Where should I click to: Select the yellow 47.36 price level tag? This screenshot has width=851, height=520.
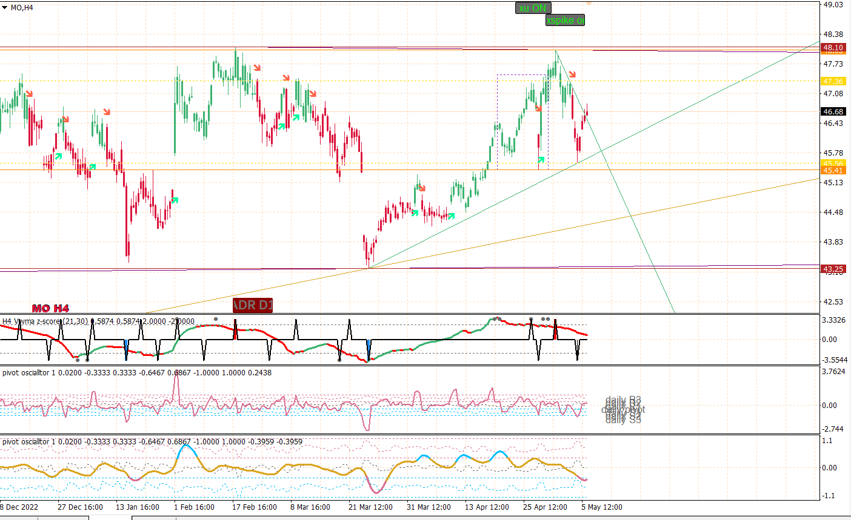(833, 81)
